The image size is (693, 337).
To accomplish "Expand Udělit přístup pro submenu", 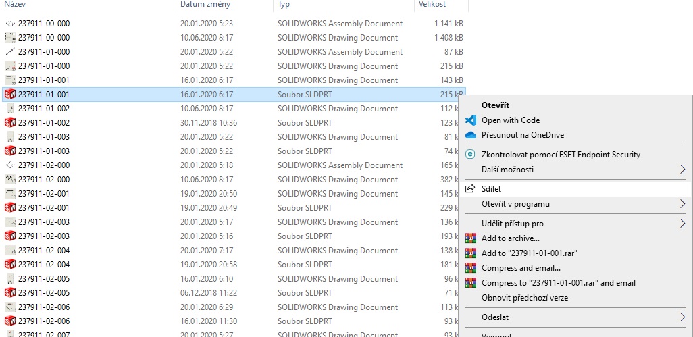I will (x=682, y=224).
